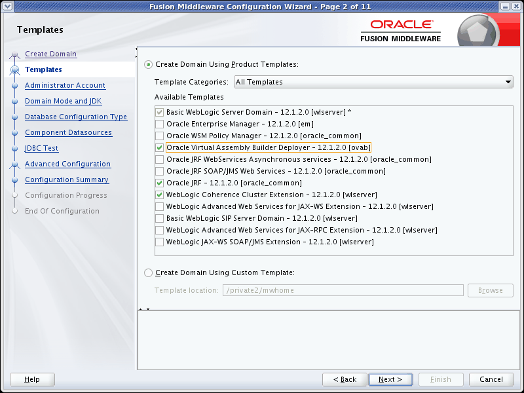The image size is (524, 393).
Task: Select Create Domain Using Custom Template radio
Action: (149, 272)
